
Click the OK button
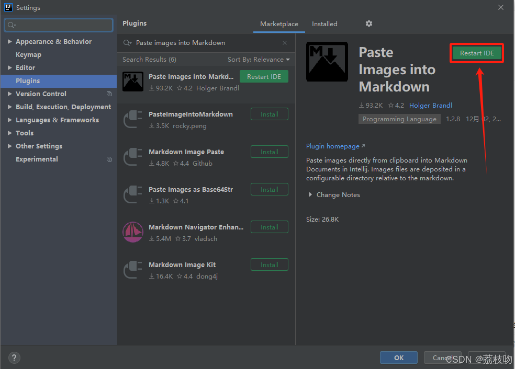pyautogui.click(x=399, y=358)
